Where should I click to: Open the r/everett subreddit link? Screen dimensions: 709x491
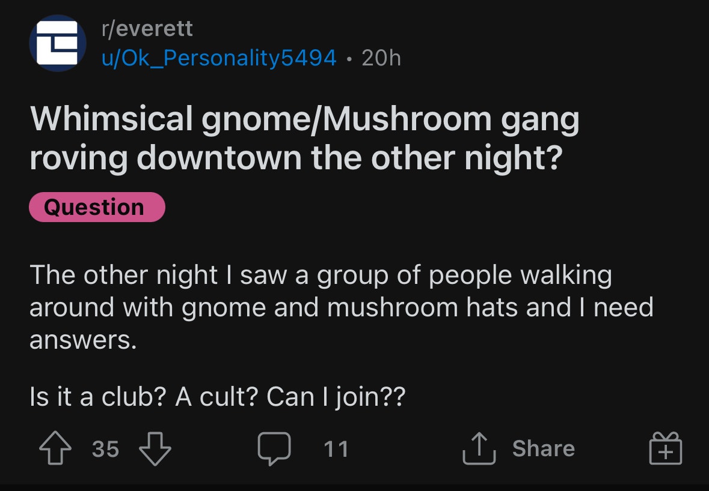point(147,28)
